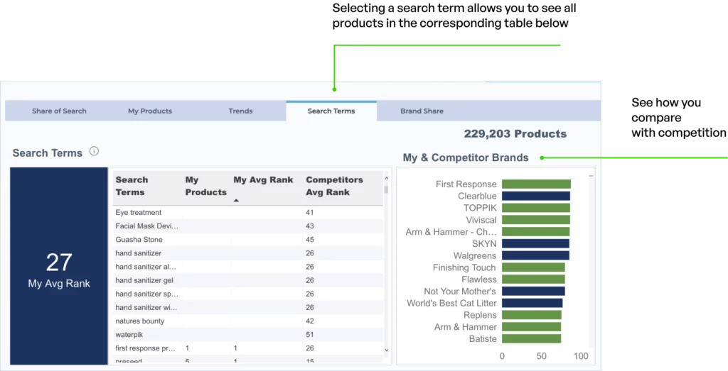Select the 'first response pr…' search term

click(x=146, y=348)
